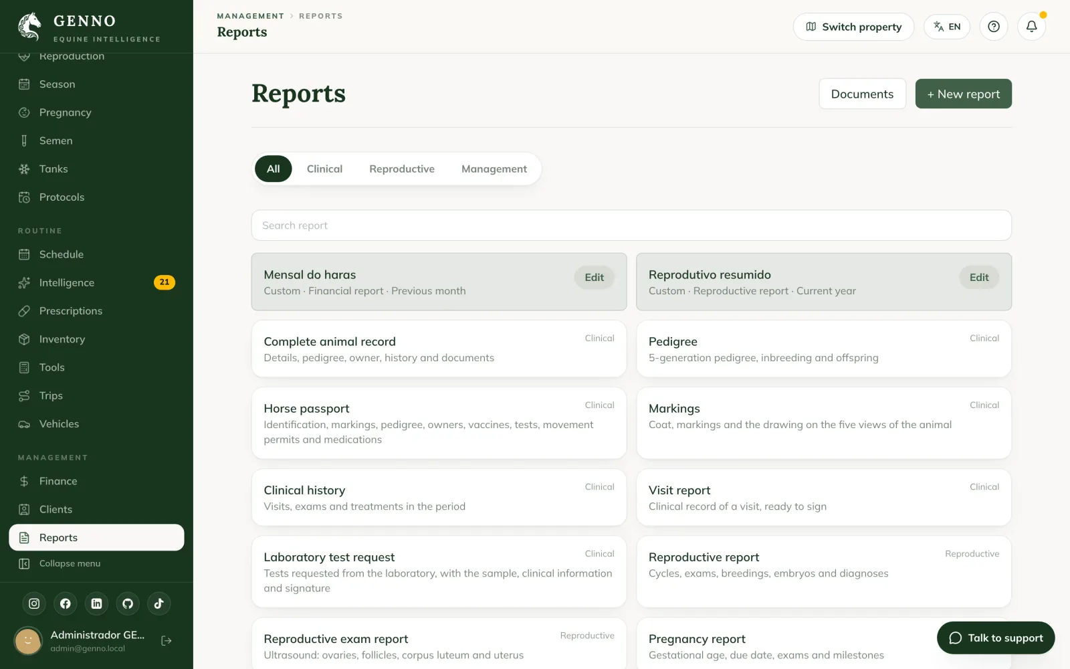
Task: Click the Genno horse logo
Action: (29, 27)
